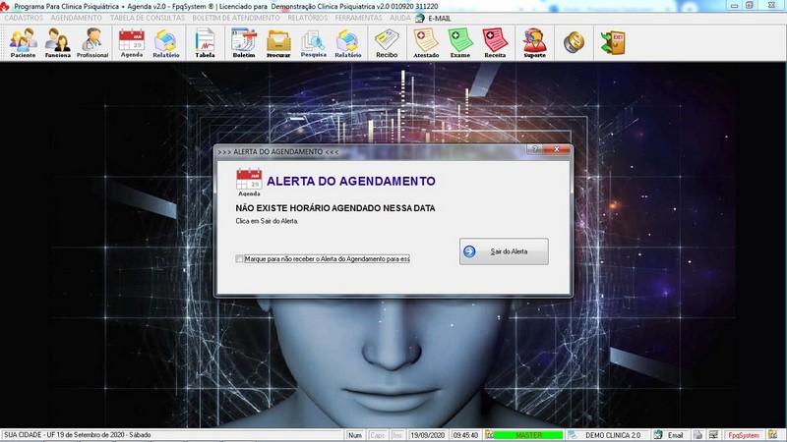Open the Relatório icon next to Agenda

166,43
